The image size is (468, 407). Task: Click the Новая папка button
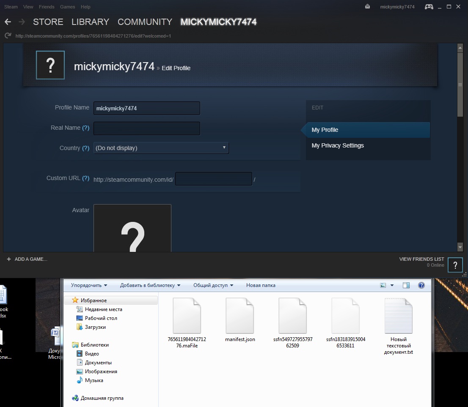(261, 285)
